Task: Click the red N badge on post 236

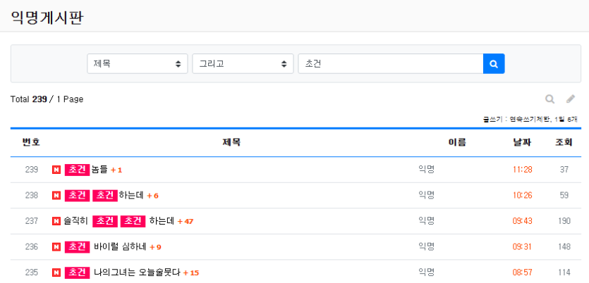Action: (56, 247)
